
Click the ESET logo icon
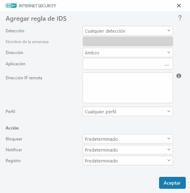pos(11,6)
